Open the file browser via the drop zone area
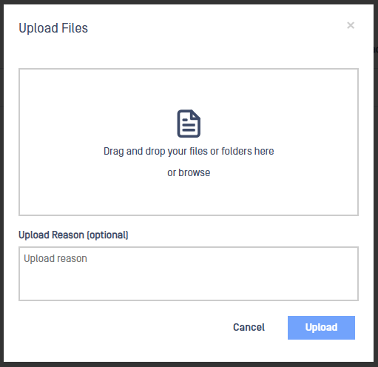Image resolution: width=378 pixels, height=367 pixels. click(x=189, y=142)
